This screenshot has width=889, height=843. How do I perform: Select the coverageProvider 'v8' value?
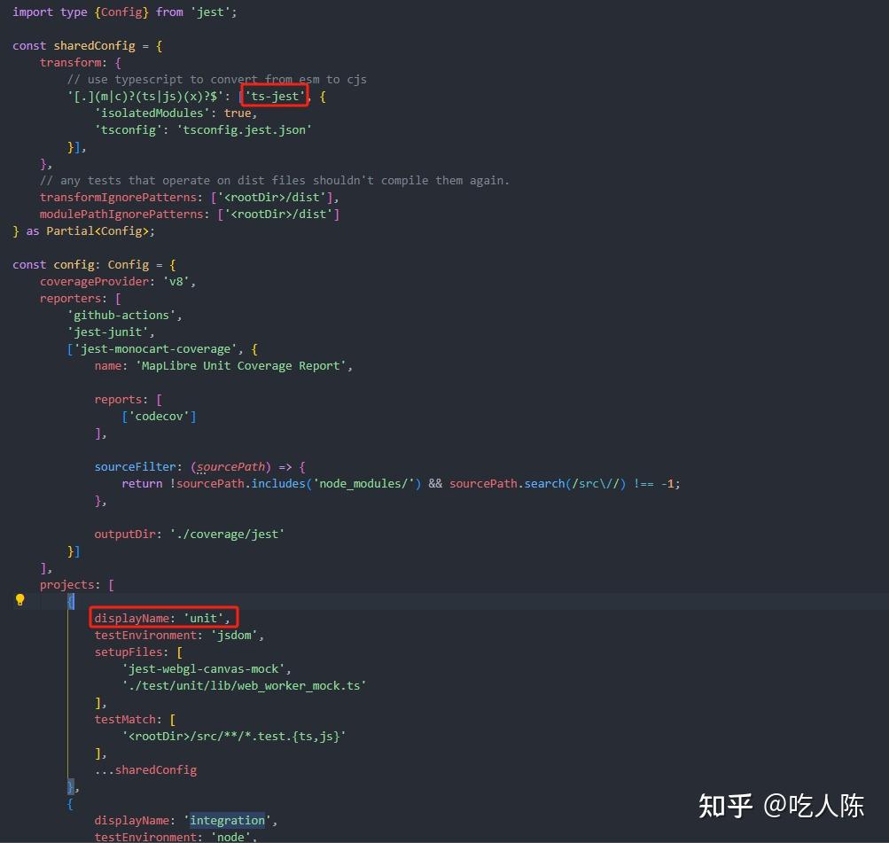point(176,281)
